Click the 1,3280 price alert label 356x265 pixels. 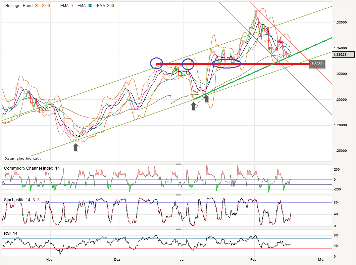click(x=316, y=63)
